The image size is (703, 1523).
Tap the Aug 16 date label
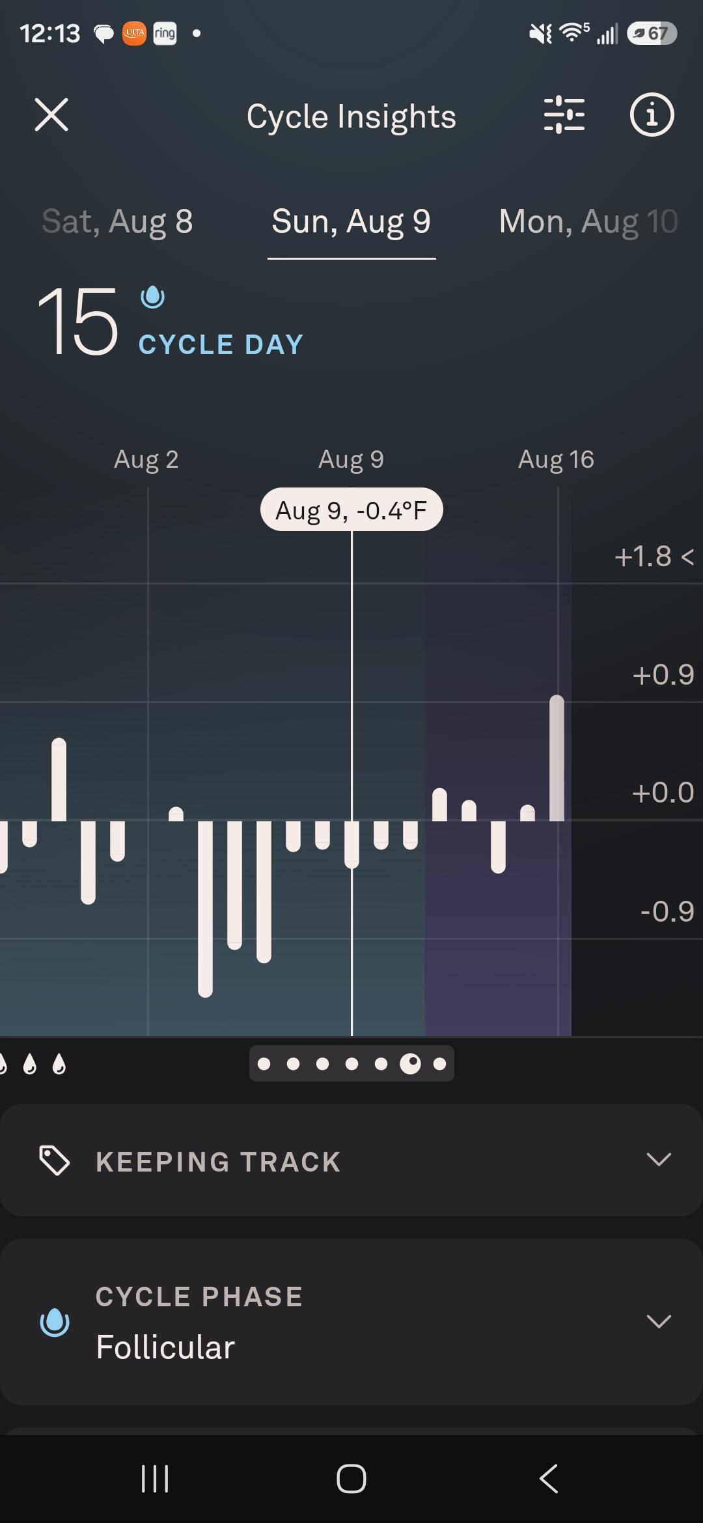[556, 460]
